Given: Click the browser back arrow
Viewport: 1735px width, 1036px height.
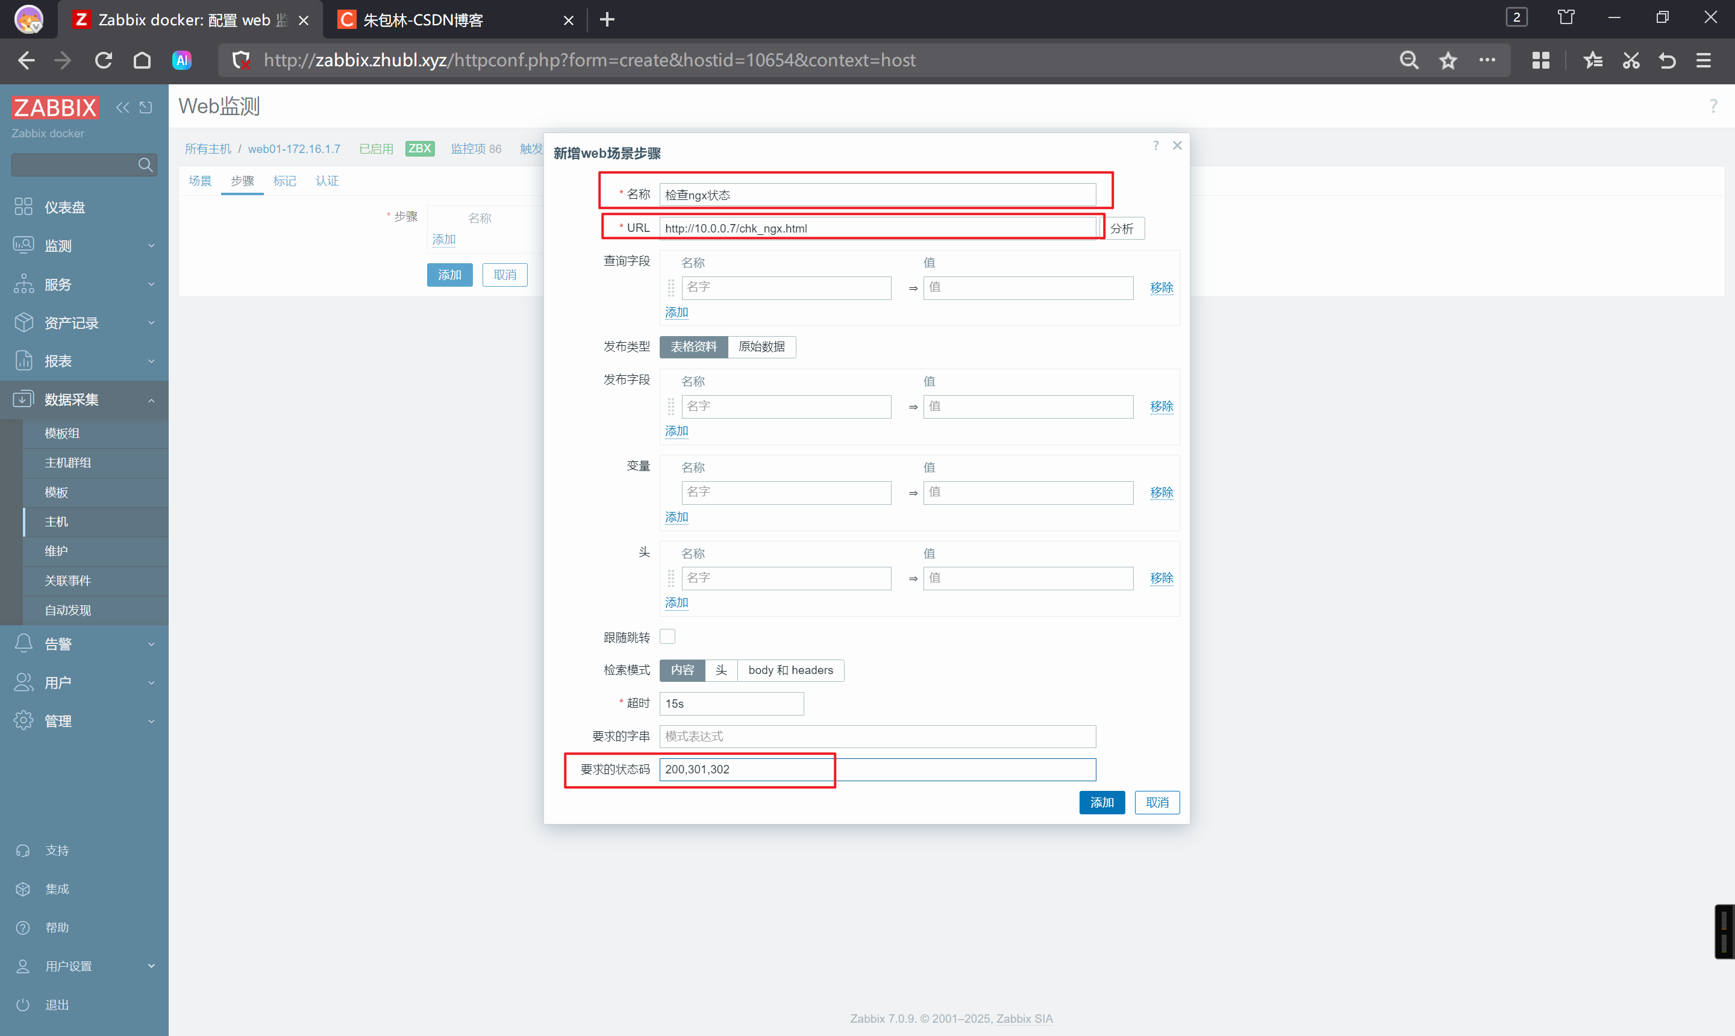Looking at the screenshot, I should 26,61.
